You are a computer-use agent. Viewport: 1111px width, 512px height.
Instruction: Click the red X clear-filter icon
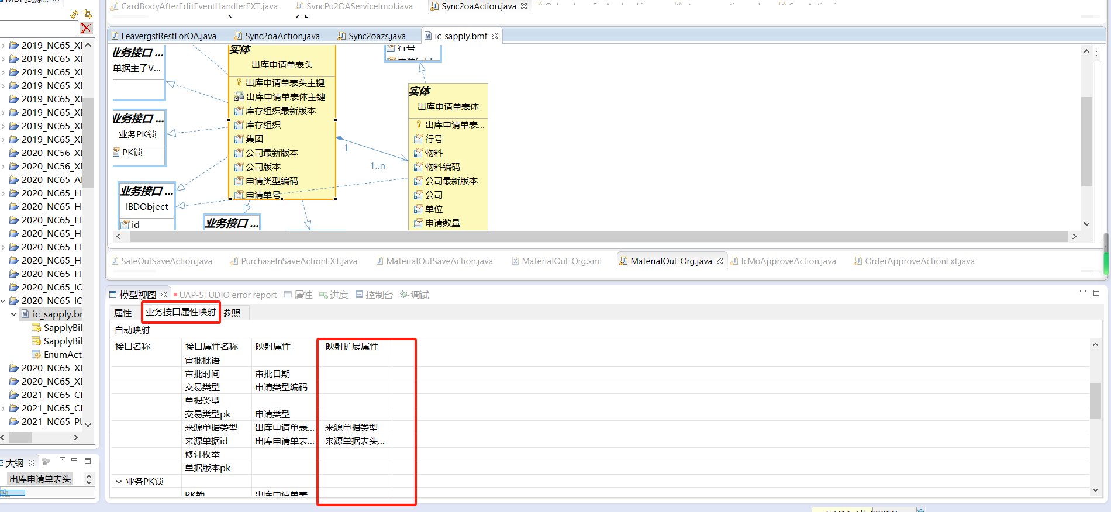pyautogui.click(x=86, y=28)
